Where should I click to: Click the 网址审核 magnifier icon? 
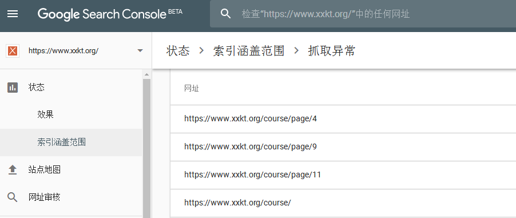[x=13, y=197]
